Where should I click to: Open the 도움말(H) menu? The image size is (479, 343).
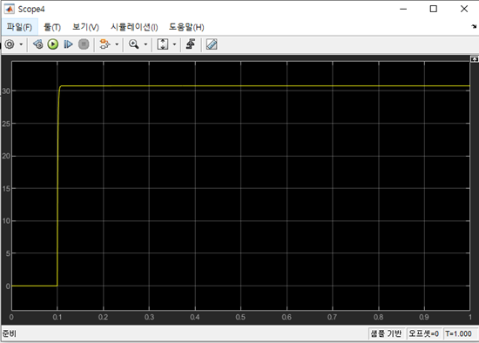click(x=186, y=27)
